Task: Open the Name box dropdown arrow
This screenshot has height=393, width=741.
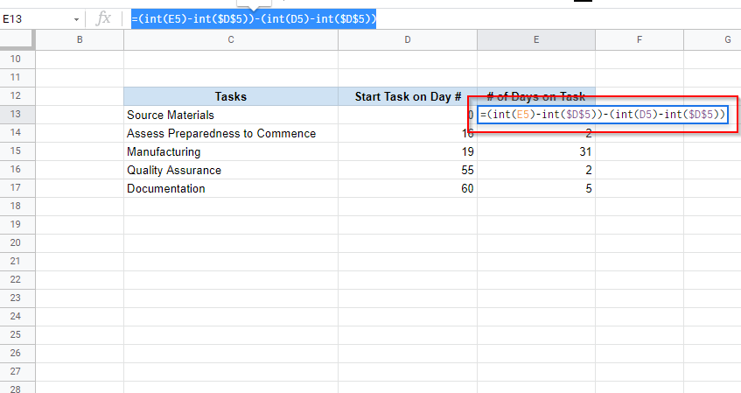Action: [x=77, y=18]
